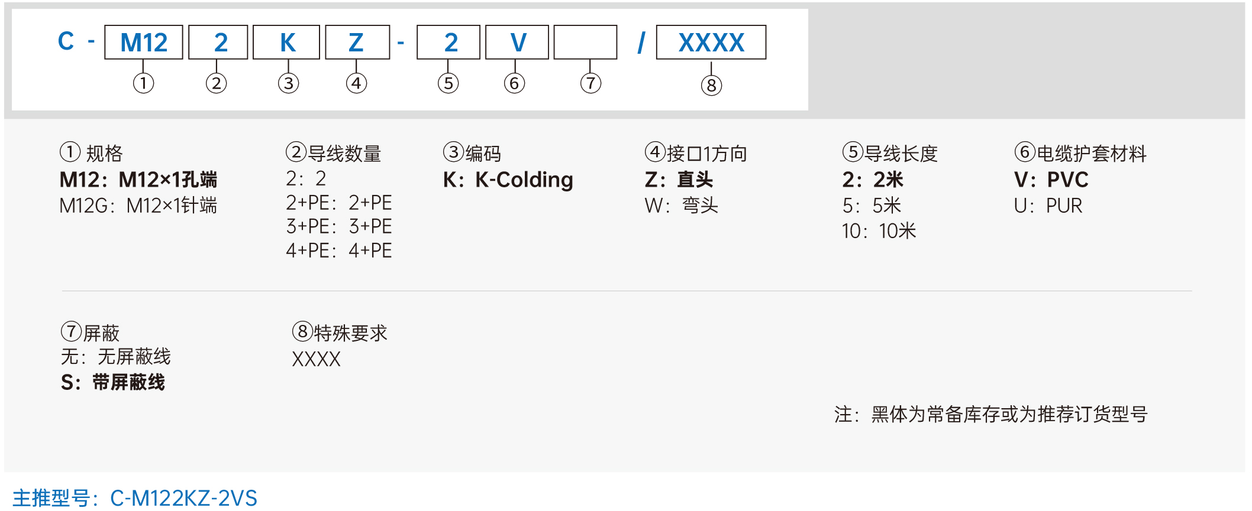Click circled number 6 below the V box
1252x511 pixels.
click(x=515, y=83)
